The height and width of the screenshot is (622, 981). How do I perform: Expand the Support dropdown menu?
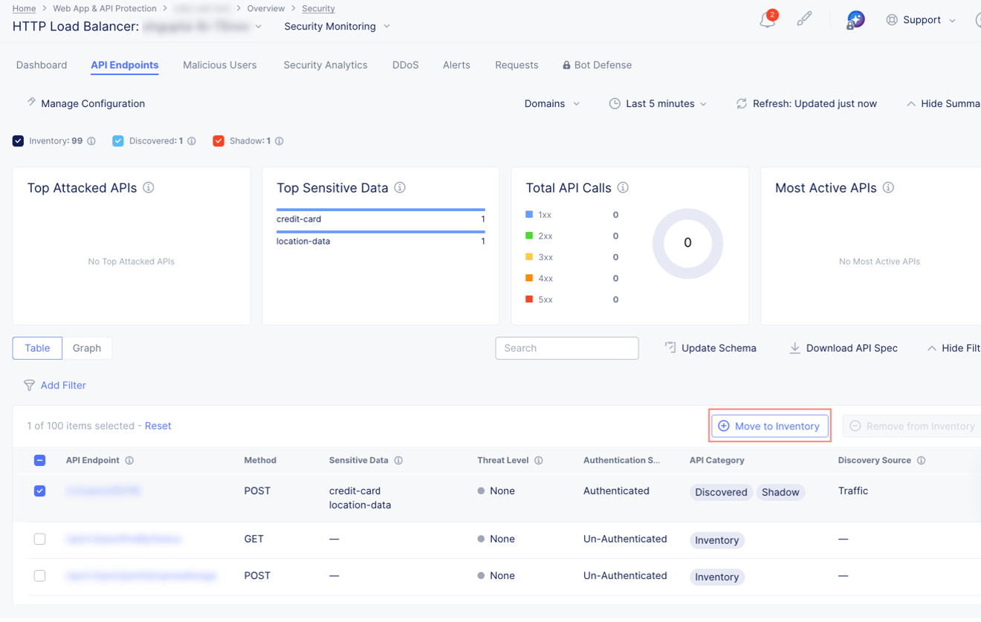pyautogui.click(x=952, y=21)
